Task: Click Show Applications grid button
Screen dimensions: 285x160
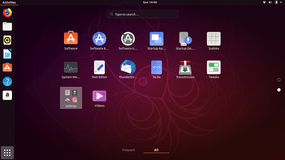Action: (x=7, y=153)
